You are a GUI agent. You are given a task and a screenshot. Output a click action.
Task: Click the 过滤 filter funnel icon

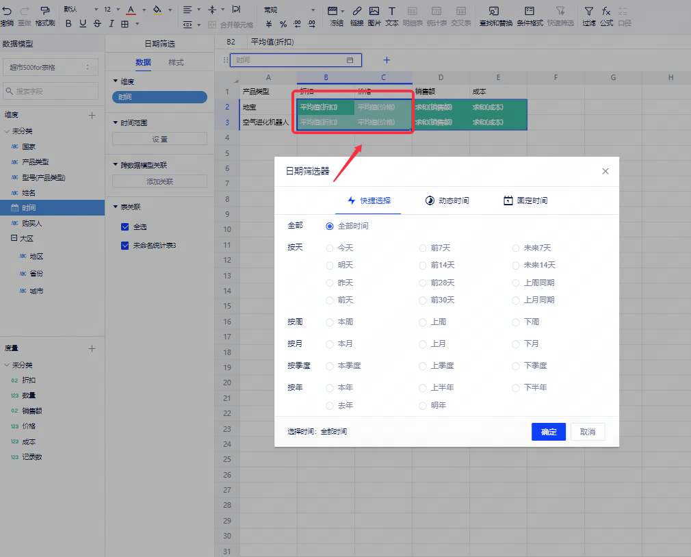click(588, 11)
